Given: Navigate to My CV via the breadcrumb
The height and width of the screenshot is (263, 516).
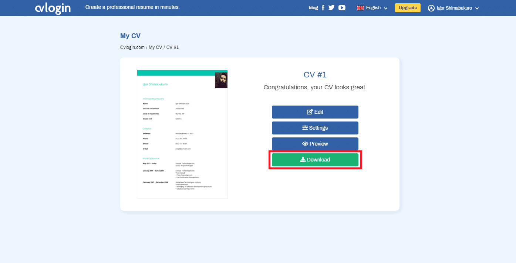Looking at the screenshot, I should 155,47.
